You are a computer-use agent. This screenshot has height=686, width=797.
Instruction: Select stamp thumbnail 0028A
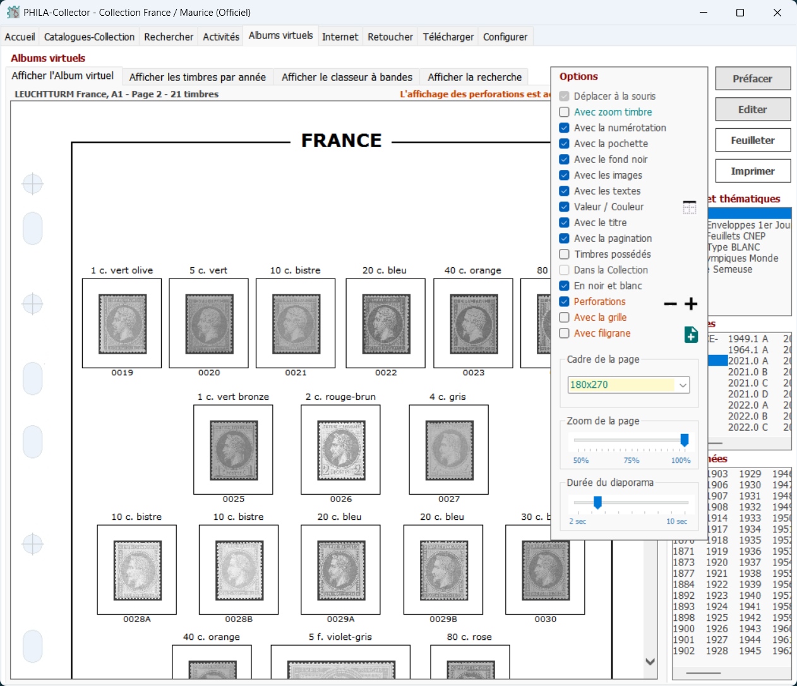pos(137,570)
